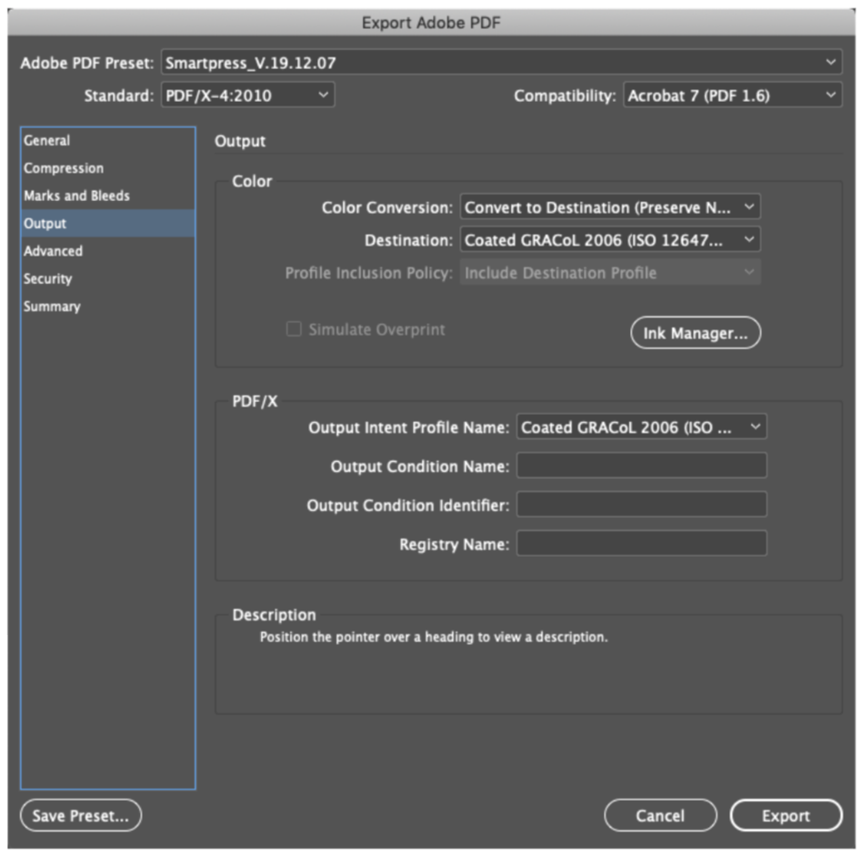Switch to the Advanced section
Viewport: 862px width, 857px height.
(107, 251)
